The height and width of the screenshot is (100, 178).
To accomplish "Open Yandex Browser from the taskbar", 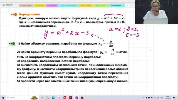I will [x=59, y=97].
